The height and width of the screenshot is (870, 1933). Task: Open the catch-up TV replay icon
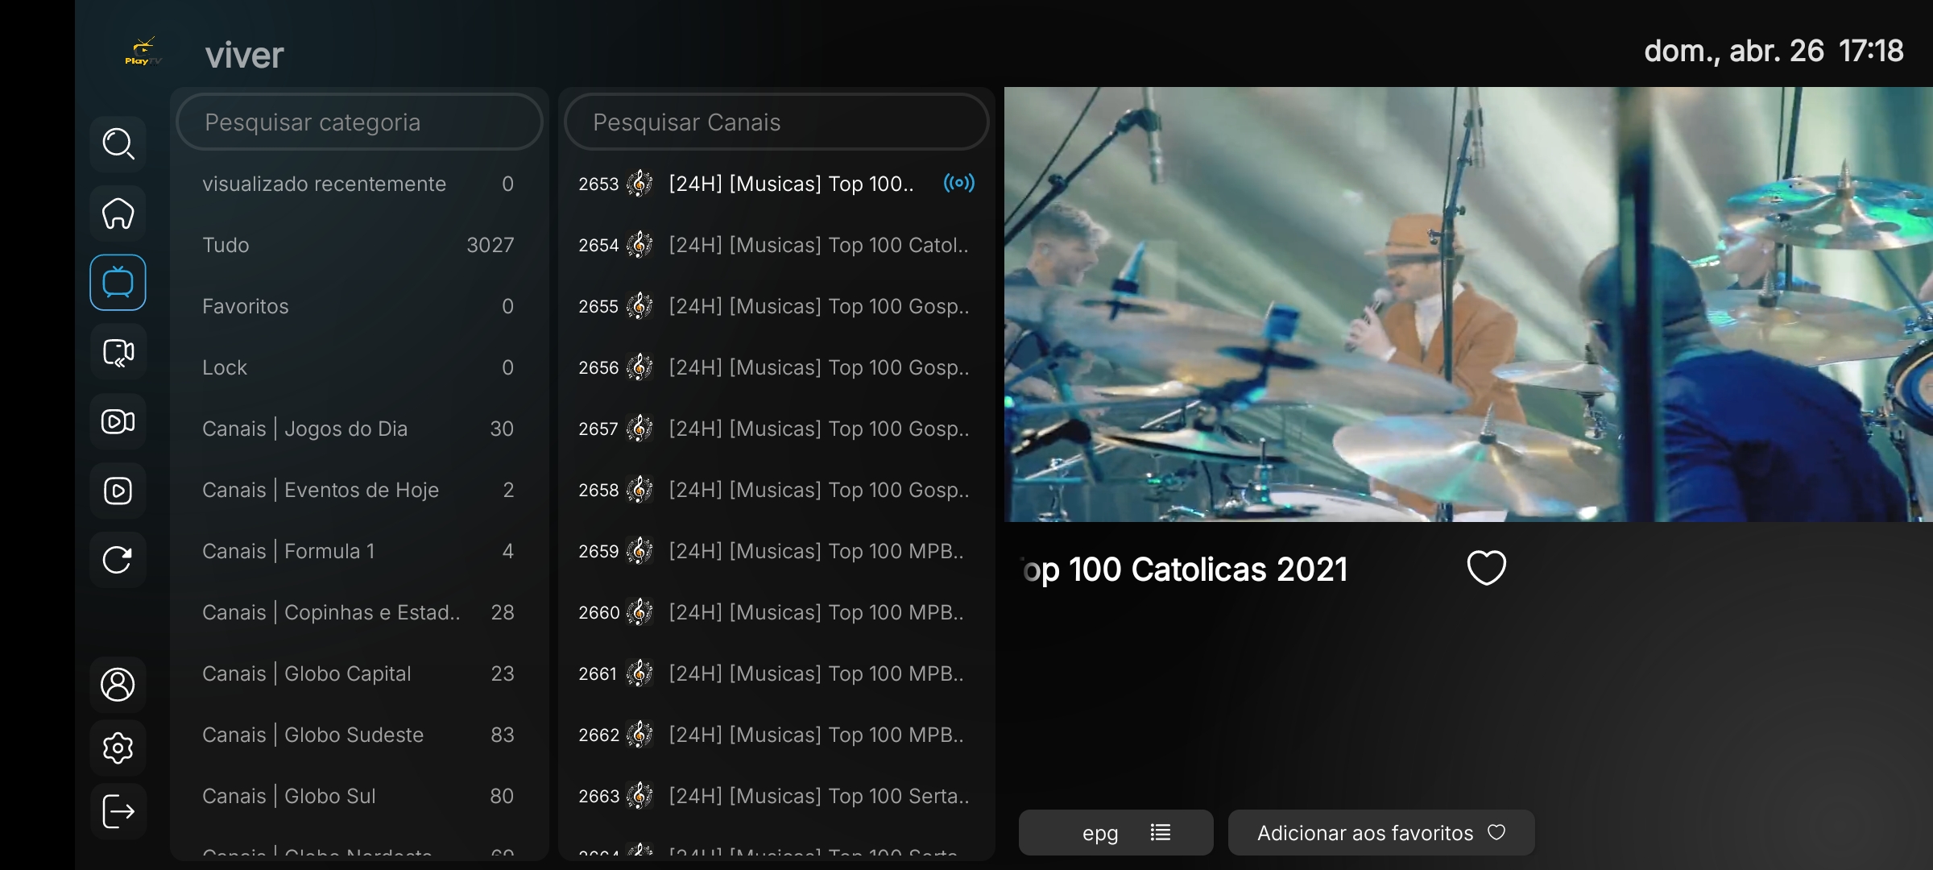118,352
